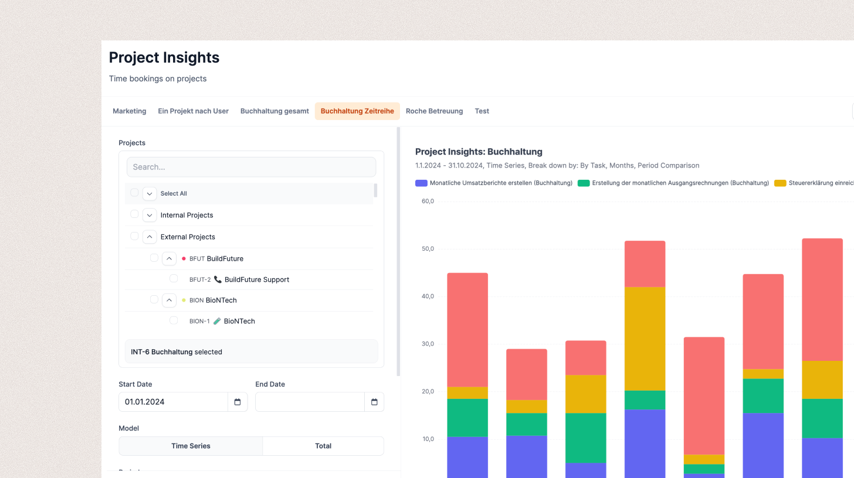Click the phone icon beside BuildFuture Support
The image size is (854, 478).
click(x=218, y=279)
